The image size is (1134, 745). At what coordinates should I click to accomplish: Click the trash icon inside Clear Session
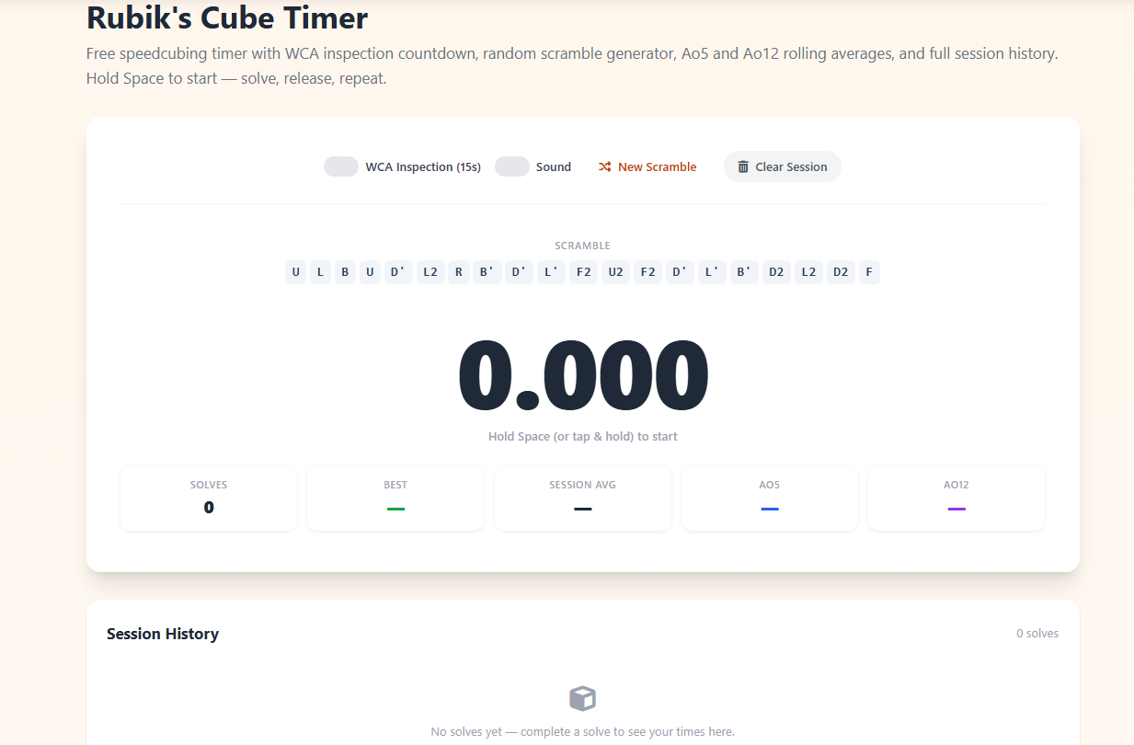(743, 166)
